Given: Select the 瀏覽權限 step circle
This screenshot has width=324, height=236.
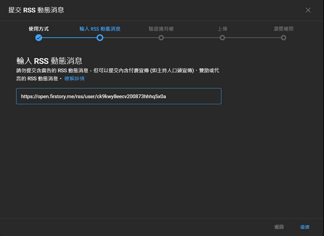Looking at the screenshot, I should (284, 38).
